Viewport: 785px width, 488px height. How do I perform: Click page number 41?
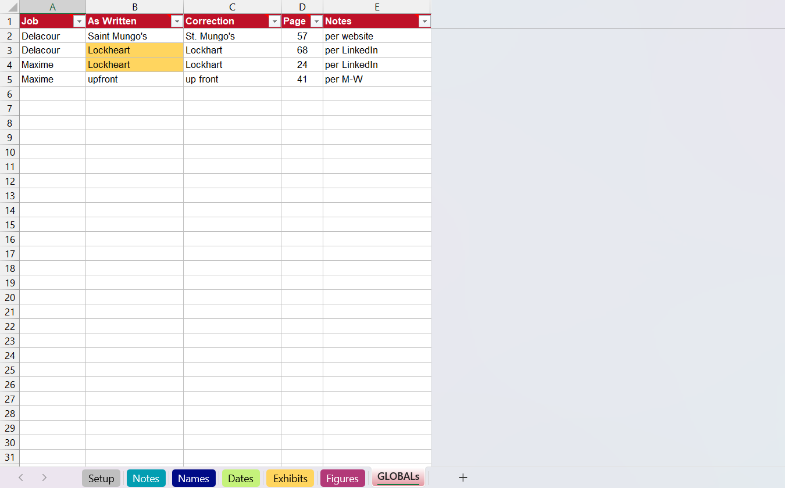[302, 80]
